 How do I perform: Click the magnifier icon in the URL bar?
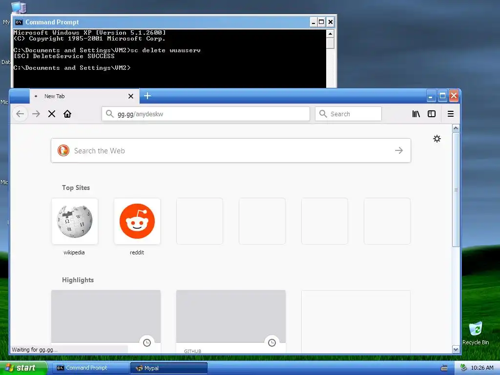(110, 114)
